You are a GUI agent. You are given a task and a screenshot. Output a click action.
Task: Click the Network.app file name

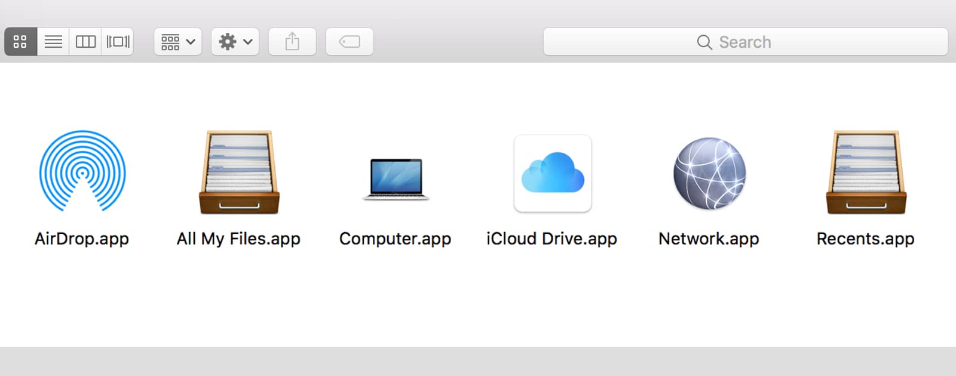[709, 239]
